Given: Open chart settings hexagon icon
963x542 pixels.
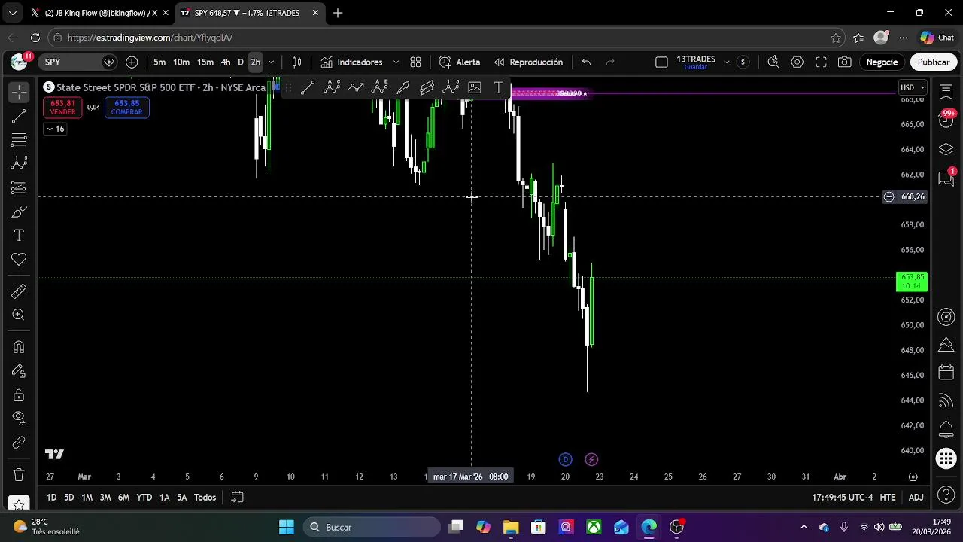Looking at the screenshot, I should coord(797,62).
